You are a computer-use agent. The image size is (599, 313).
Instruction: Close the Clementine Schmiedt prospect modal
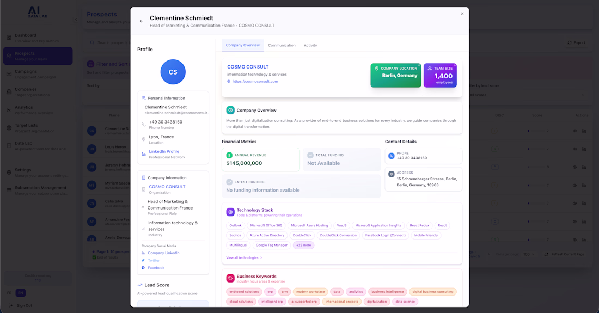coord(462,14)
